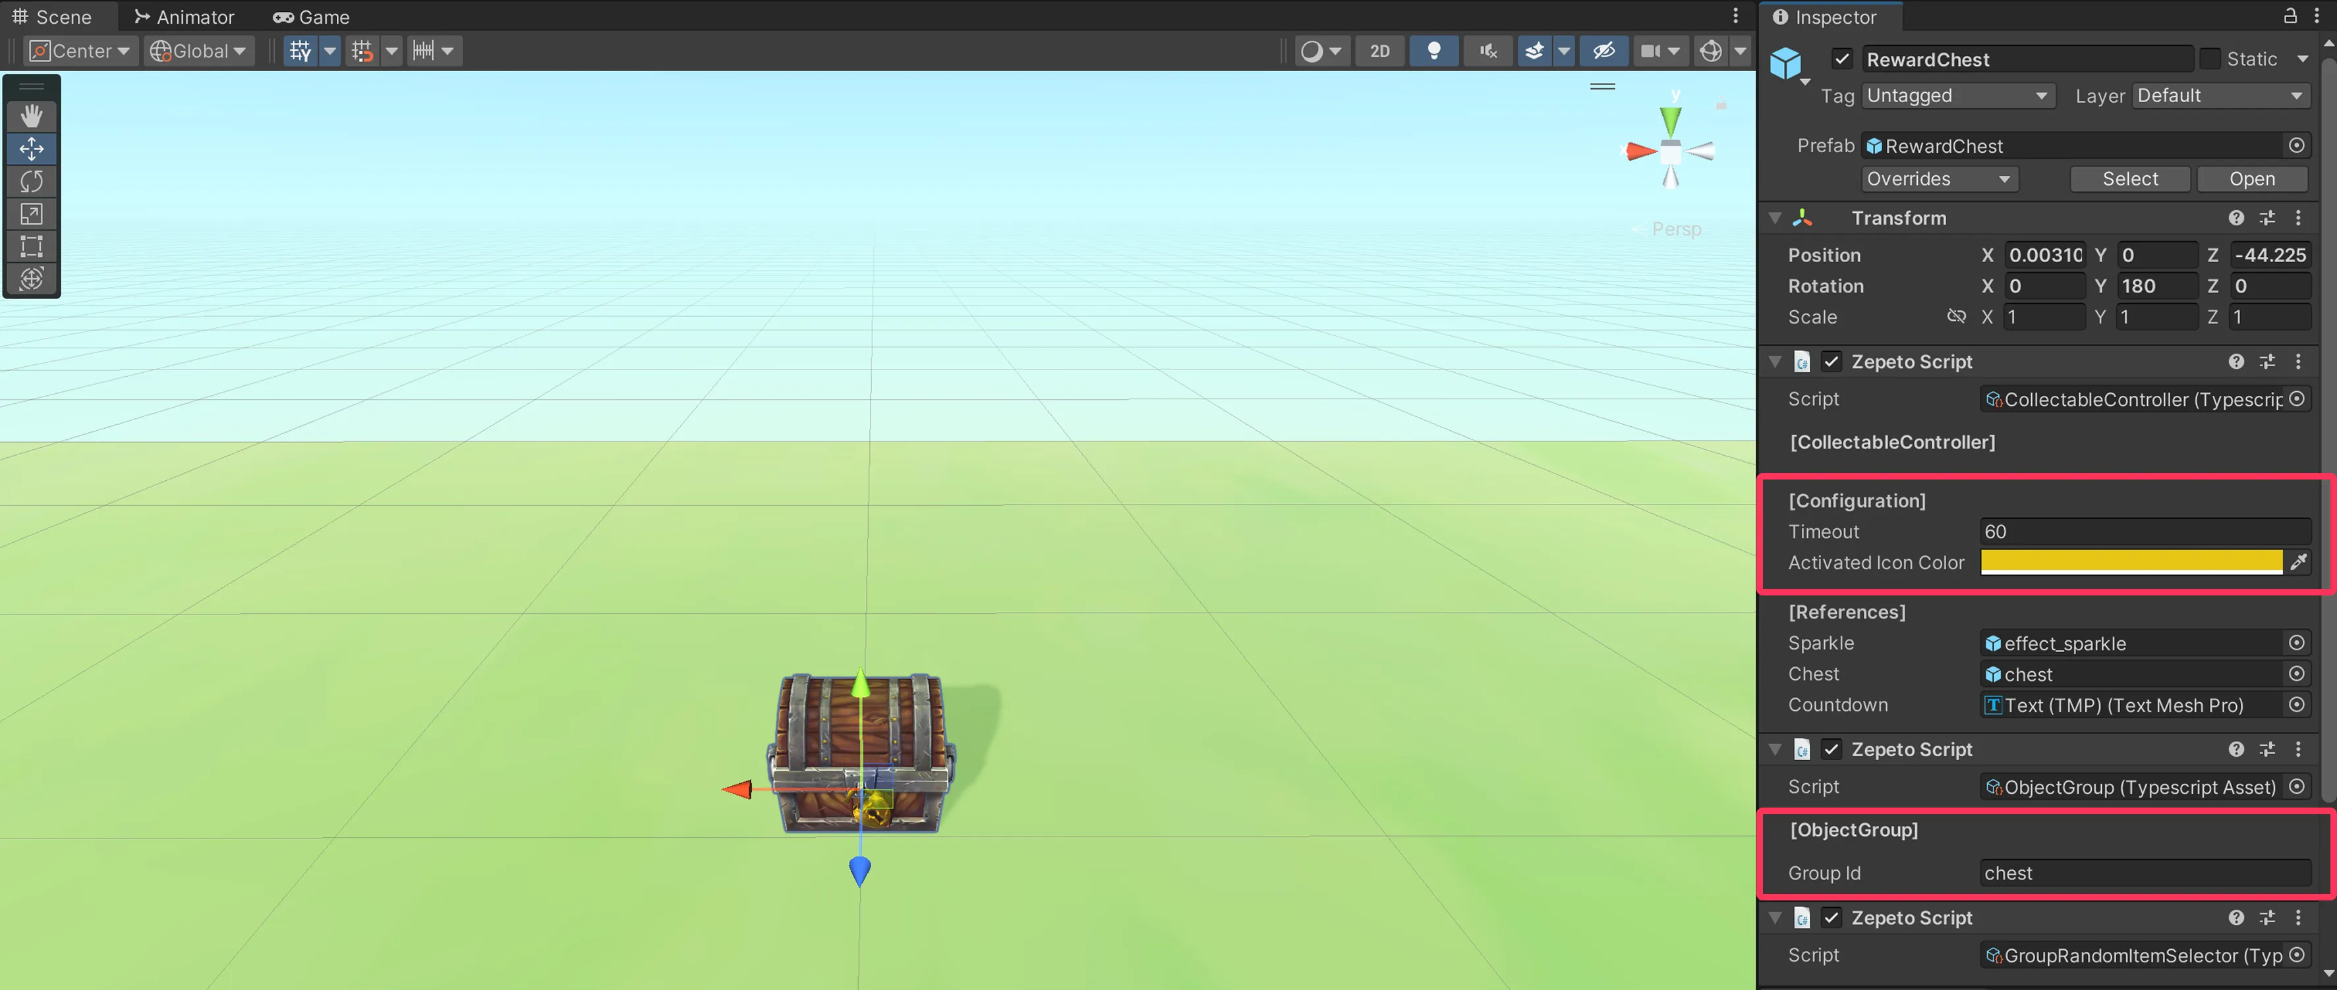
Task: Click the Rotation Y value field
Action: [2156, 286]
